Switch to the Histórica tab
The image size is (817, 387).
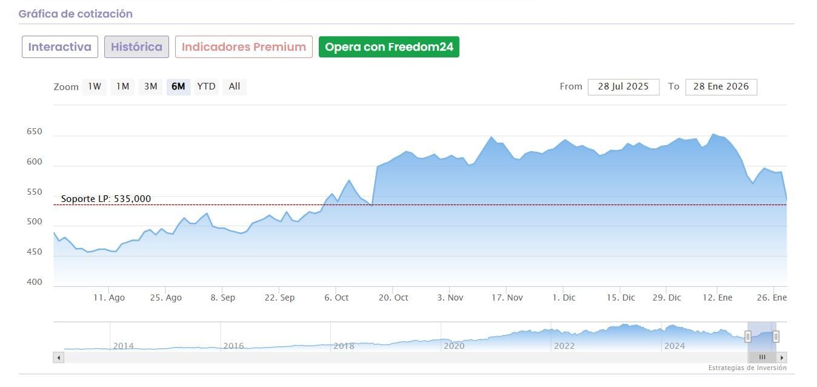pyautogui.click(x=136, y=47)
